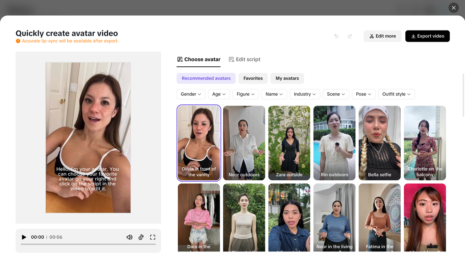Image resolution: width=465 pixels, height=258 pixels.
Task: Play the avatar video preview
Action: (x=24, y=237)
